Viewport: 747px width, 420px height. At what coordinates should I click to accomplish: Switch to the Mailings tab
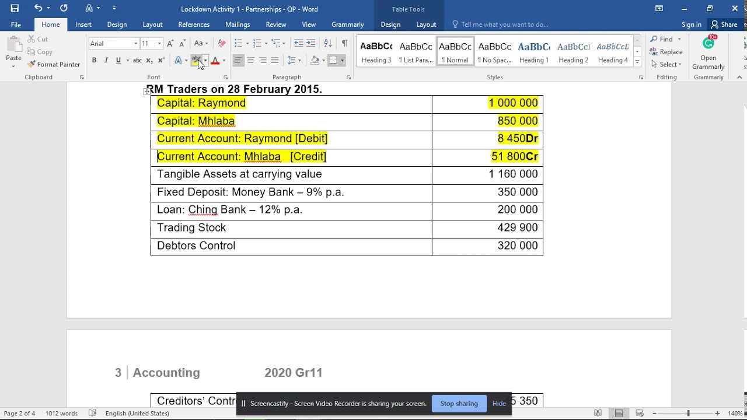pos(238,24)
